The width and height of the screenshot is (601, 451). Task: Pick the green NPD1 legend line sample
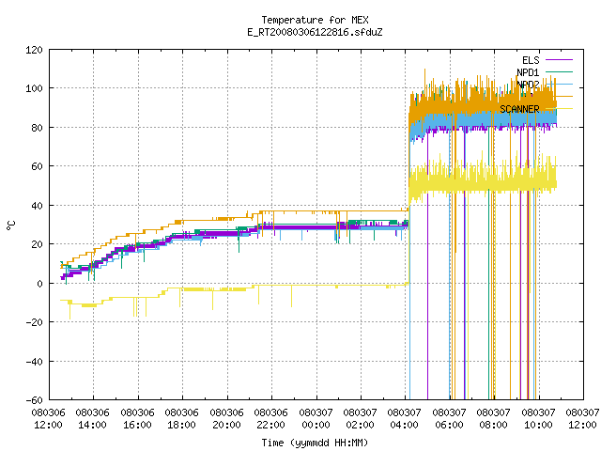click(x=559, y=71)
